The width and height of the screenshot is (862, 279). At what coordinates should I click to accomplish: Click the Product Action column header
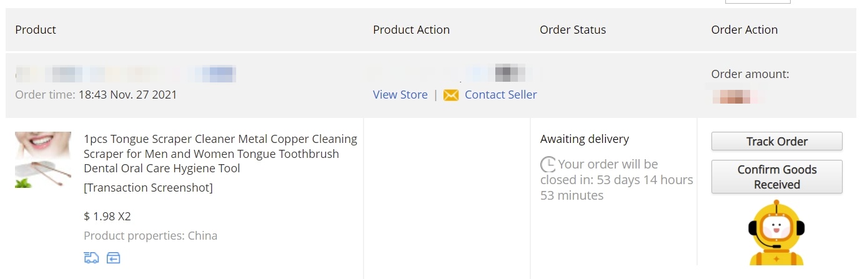(x=411, y=30)
